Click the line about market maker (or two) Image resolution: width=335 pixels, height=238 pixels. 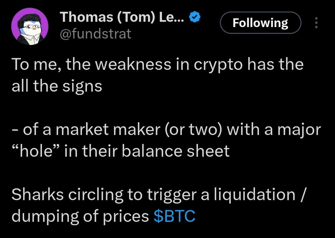[166, 130]
